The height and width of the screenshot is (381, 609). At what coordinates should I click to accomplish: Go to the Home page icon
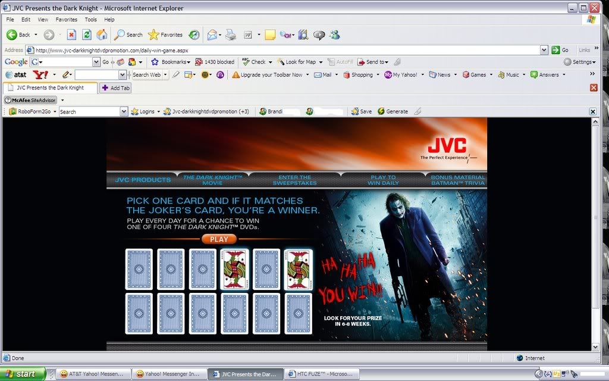click(x=102, y=35)
